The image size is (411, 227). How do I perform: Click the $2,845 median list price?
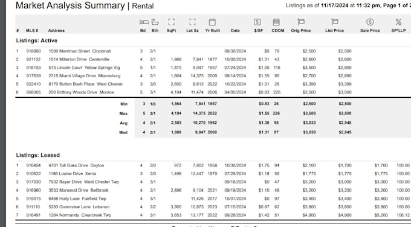click(345, 132)
